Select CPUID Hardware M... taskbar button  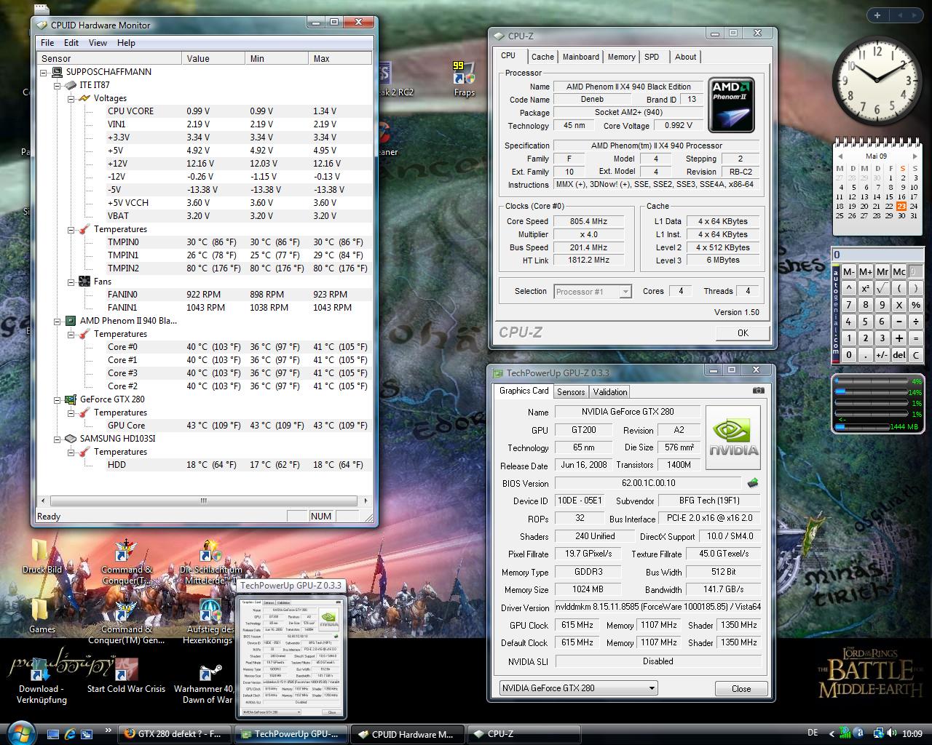click(x=406, y=733)
